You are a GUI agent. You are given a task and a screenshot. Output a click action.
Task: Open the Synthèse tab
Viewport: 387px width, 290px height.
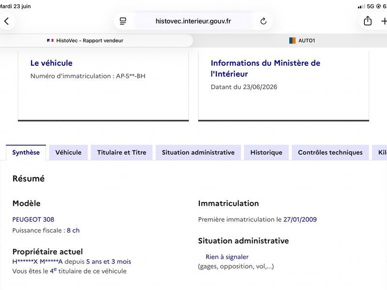click(x=26, y=152)
